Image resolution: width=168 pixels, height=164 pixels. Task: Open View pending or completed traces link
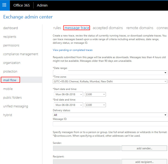[73, 50]
